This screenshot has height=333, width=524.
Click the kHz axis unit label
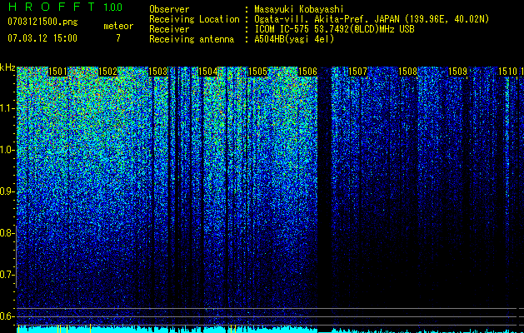[x=7, y=67]
